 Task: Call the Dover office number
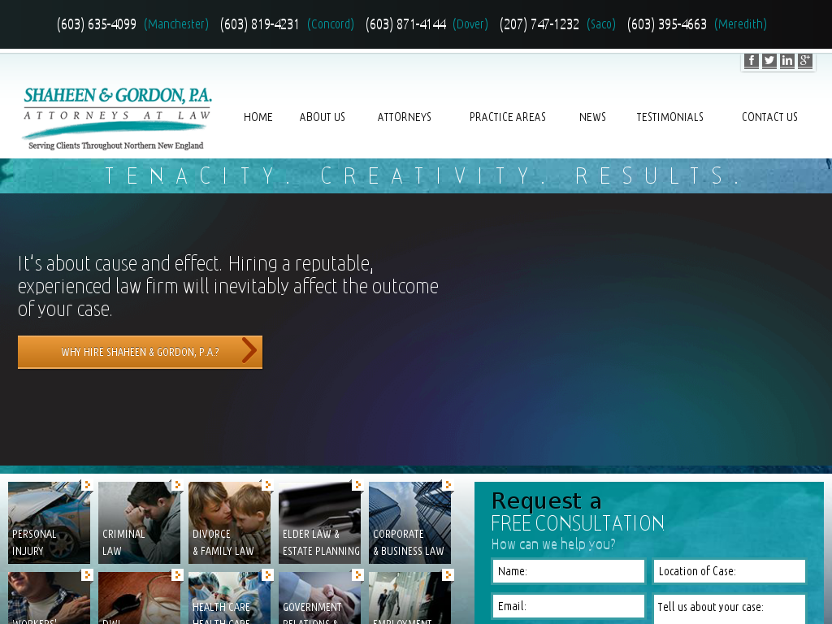click(x=406, y=24)
